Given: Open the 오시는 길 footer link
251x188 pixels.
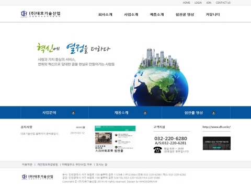Looking at the screenshot, I should point(101,164).
